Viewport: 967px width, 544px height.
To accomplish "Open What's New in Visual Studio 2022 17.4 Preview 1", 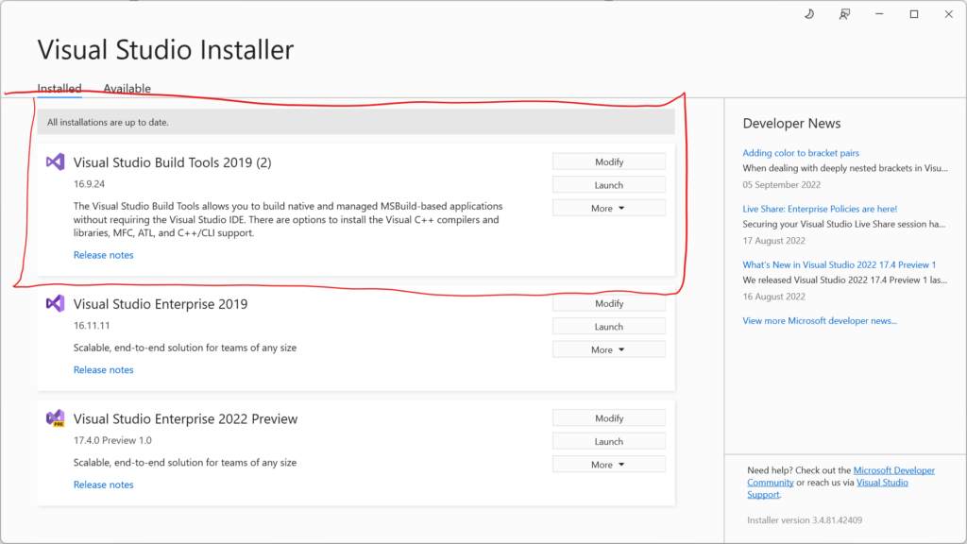I will click(839, 264).
